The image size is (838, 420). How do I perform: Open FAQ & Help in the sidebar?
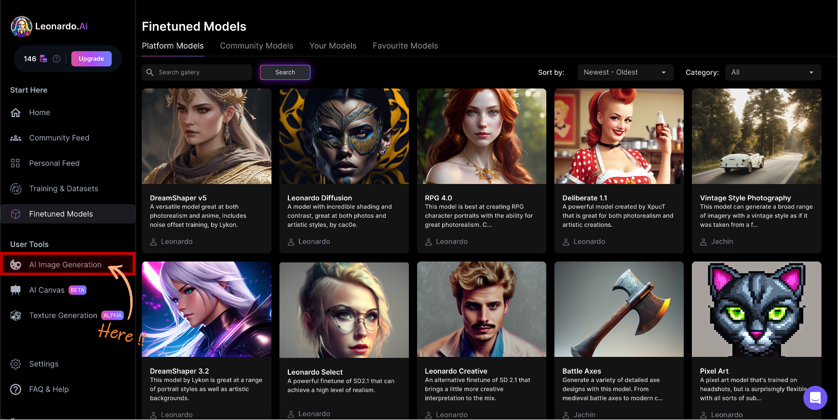[68, 390]
